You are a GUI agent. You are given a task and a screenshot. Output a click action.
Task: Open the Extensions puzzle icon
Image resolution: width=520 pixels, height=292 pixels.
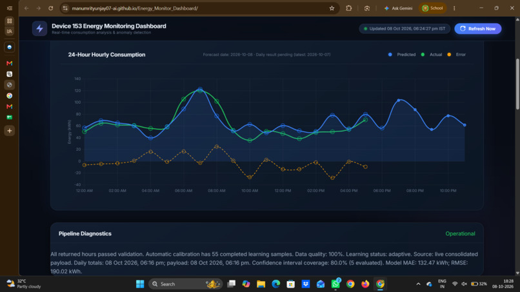pyautogui.click(x=349, y=8)
